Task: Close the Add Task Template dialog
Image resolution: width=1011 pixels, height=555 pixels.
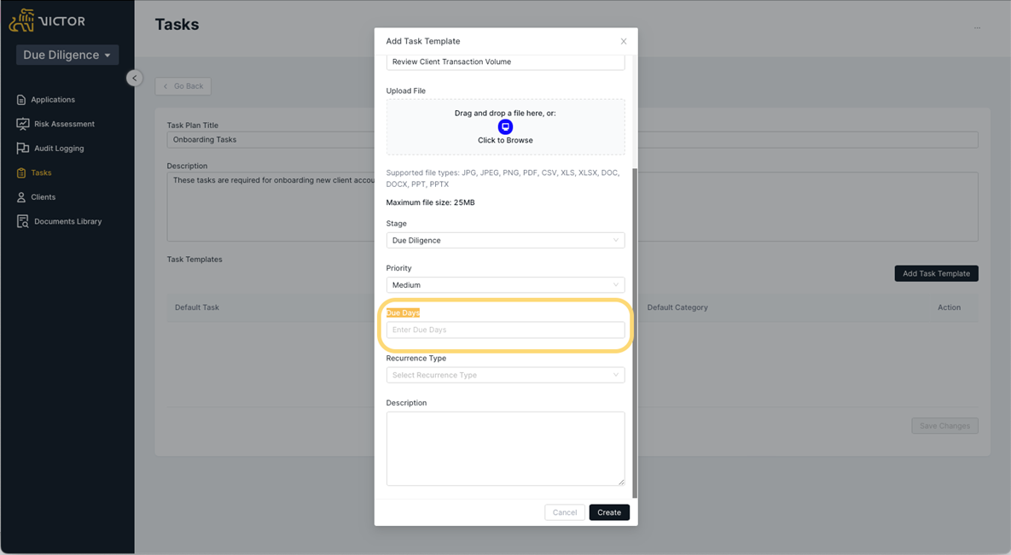Action: pos(624,41)
